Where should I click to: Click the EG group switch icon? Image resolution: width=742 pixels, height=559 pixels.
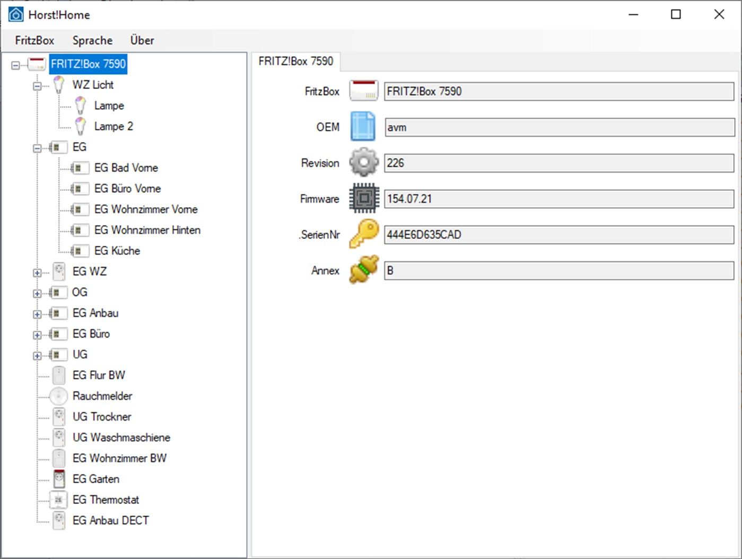tap(58, 147)
